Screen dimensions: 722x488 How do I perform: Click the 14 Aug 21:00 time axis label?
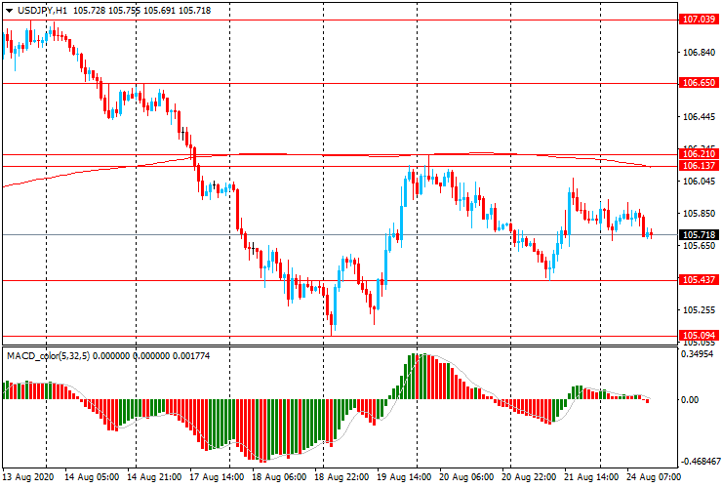154,477
